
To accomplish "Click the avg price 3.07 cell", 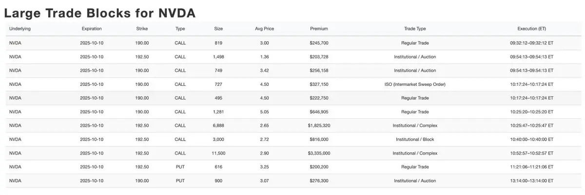I will click(265, 180).
